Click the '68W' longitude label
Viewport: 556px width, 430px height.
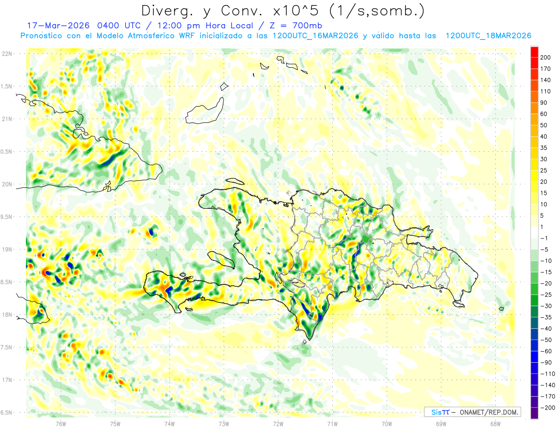coord(495,424)
